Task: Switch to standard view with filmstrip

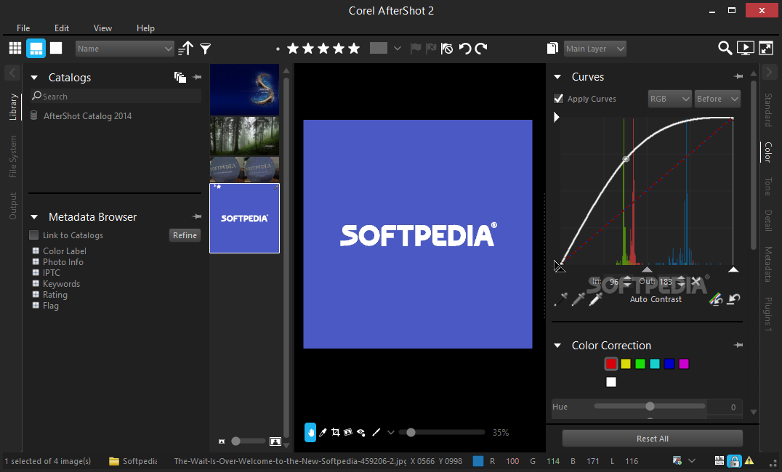Action: [36, 49]
